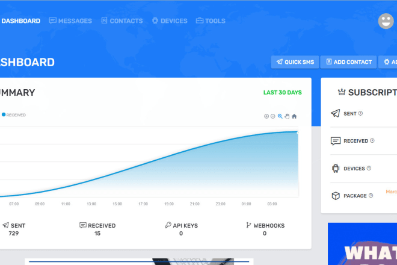Click help icon beside Package
Screen dimensions: 397x265
(371, 195)
